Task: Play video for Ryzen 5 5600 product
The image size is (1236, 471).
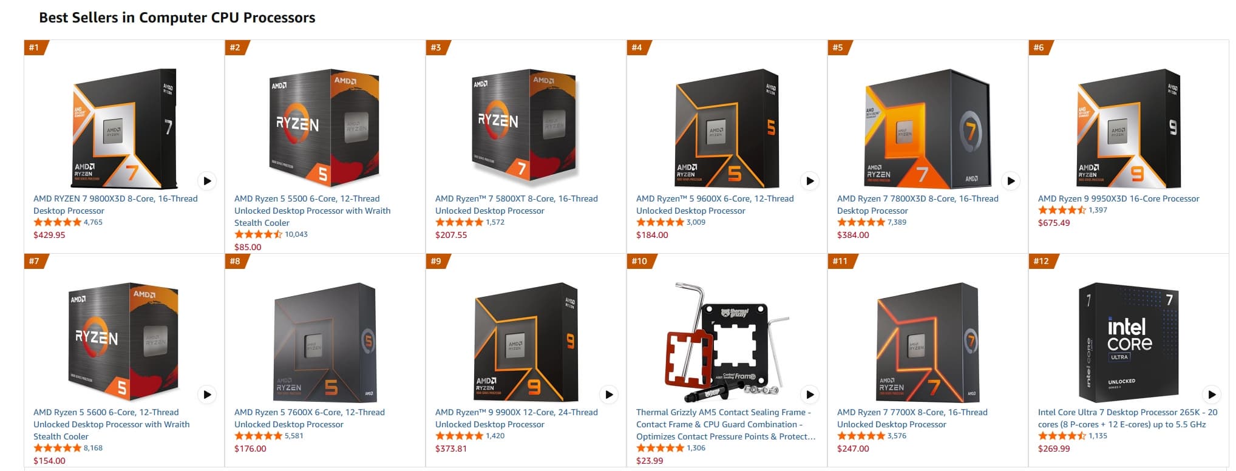Action: (x=207, y=395)
